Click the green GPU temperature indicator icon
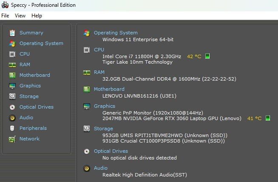 (x=268, y=118)
